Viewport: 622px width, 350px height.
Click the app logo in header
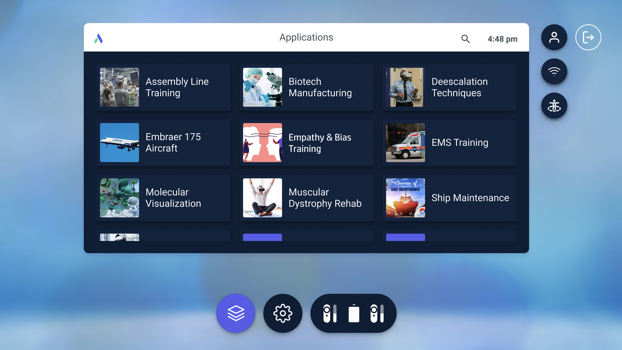(x=98, y=39)
